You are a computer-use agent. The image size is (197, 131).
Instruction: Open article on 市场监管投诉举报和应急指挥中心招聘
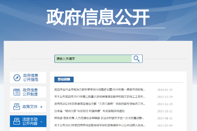(100, 125)
